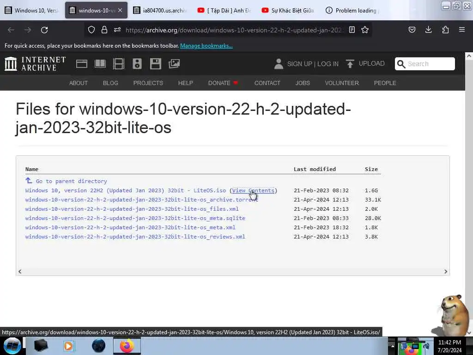Open the Audio speaker icon
The width and height of the screenshot is (473, 355).
coord(137,64)
